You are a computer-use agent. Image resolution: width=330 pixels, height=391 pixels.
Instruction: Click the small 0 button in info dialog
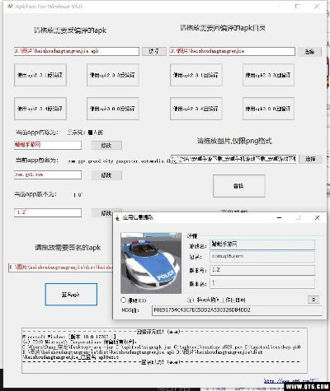point(313,300)
